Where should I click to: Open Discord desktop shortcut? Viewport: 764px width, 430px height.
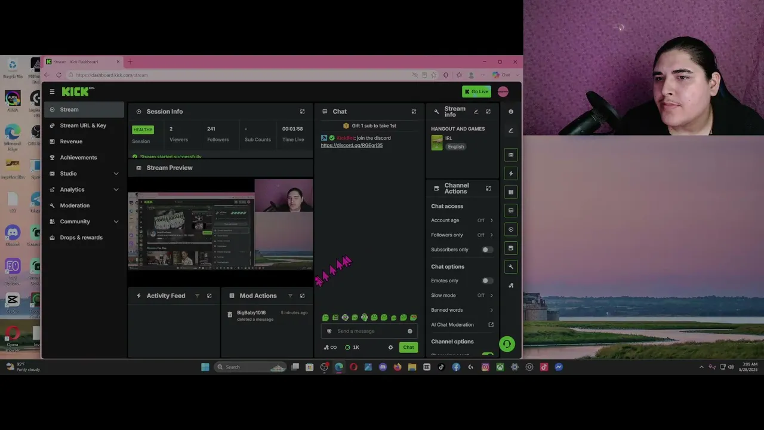(x=13, y=235)
